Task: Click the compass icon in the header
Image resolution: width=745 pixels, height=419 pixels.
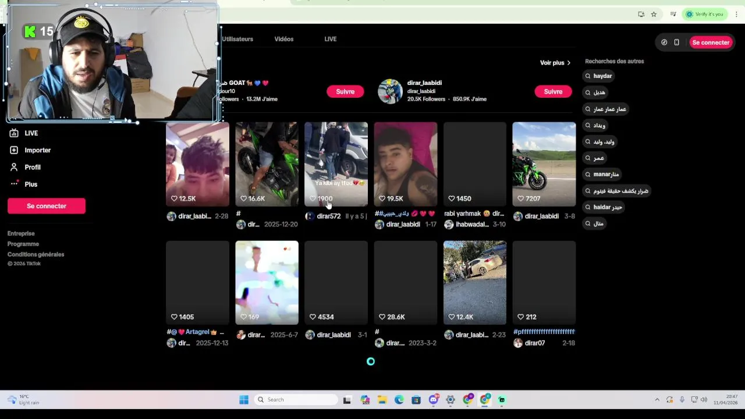Action: click(x=664, y=42)
